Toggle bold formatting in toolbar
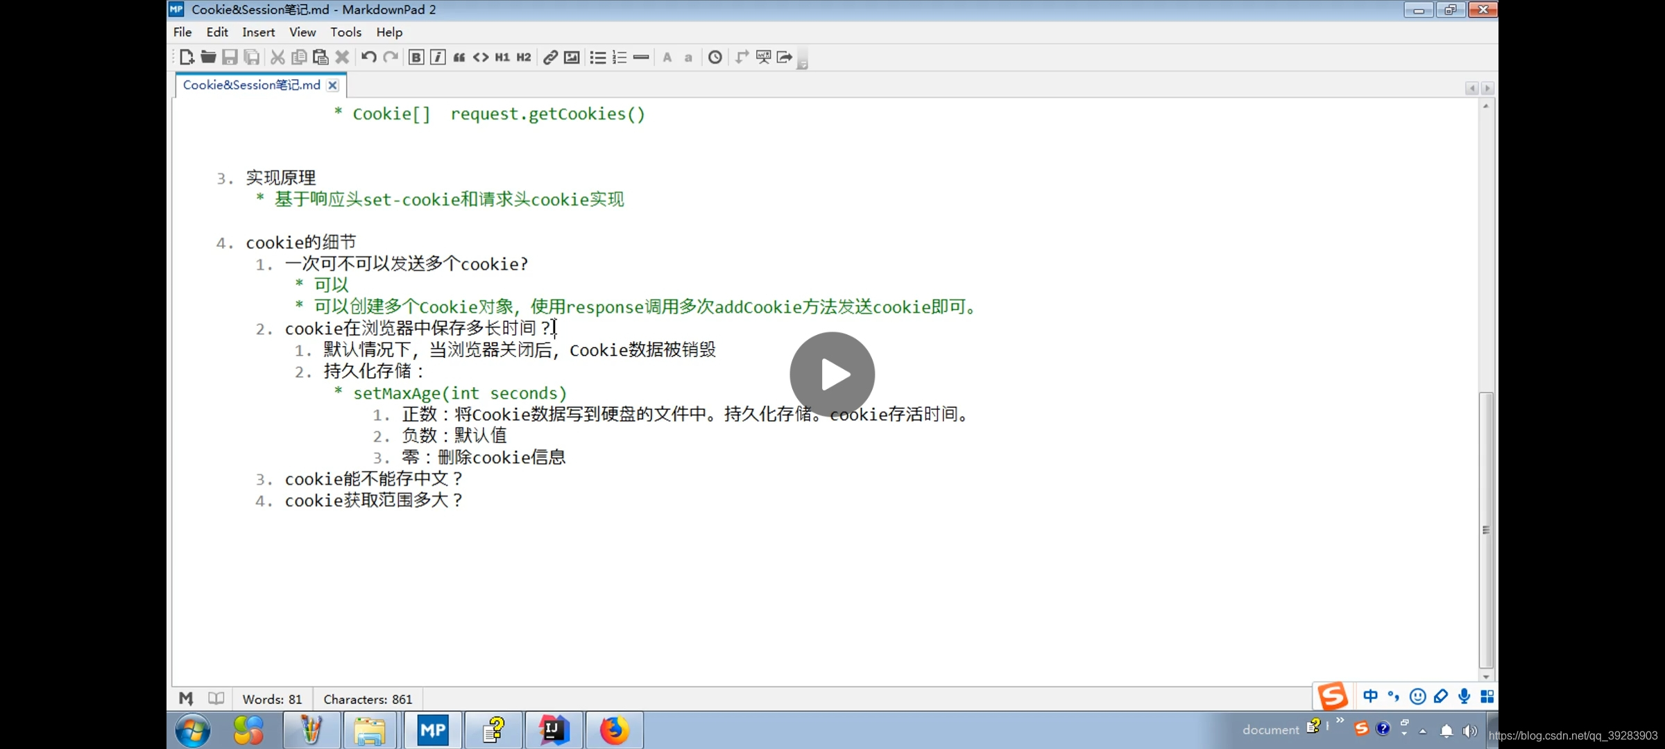Screen dimensions: 1665x749 416,58
